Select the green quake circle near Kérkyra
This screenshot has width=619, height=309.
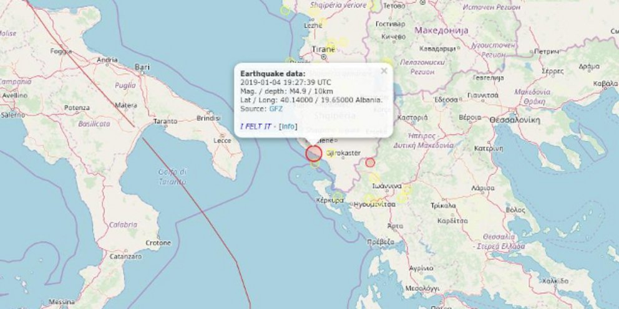tap(338, 197)
